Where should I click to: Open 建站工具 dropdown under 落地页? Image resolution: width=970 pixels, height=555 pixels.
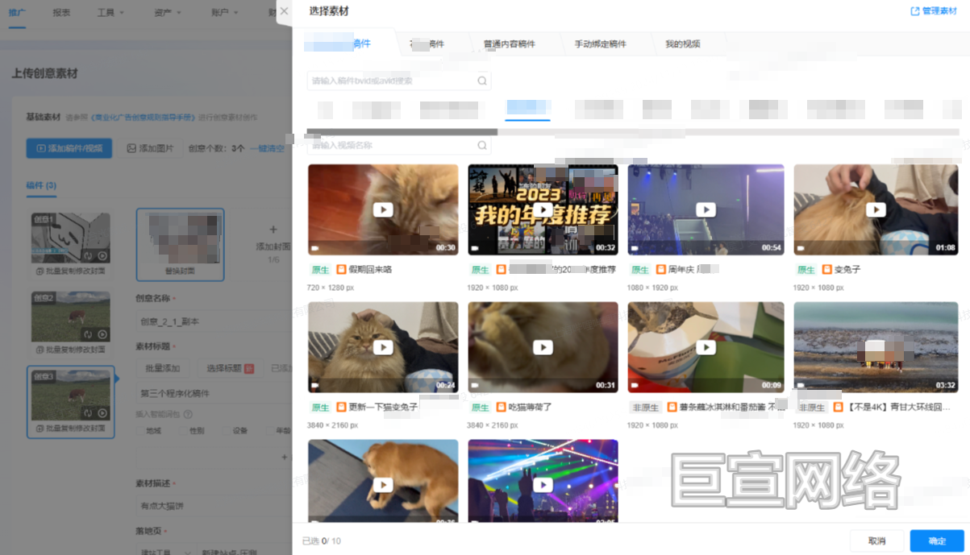pyautogui.click(x=164, y=553)
